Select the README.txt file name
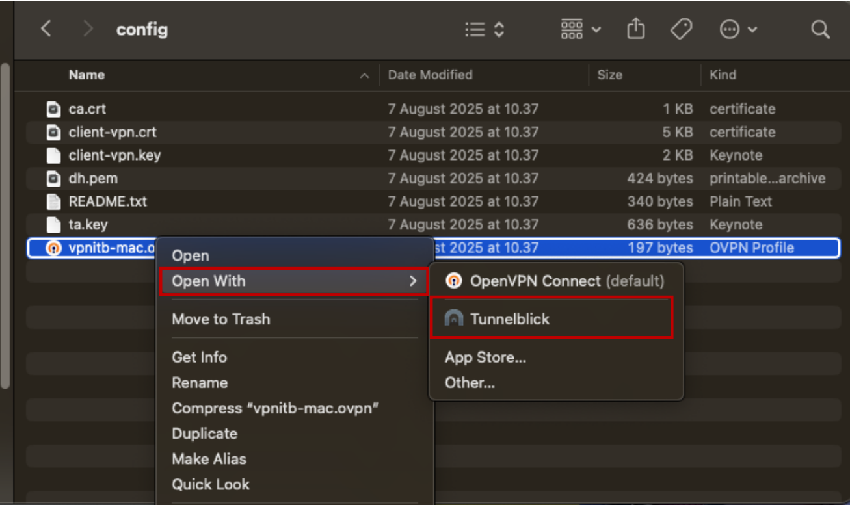Viewport: 850px width, 505px height. tap(108, 201)
